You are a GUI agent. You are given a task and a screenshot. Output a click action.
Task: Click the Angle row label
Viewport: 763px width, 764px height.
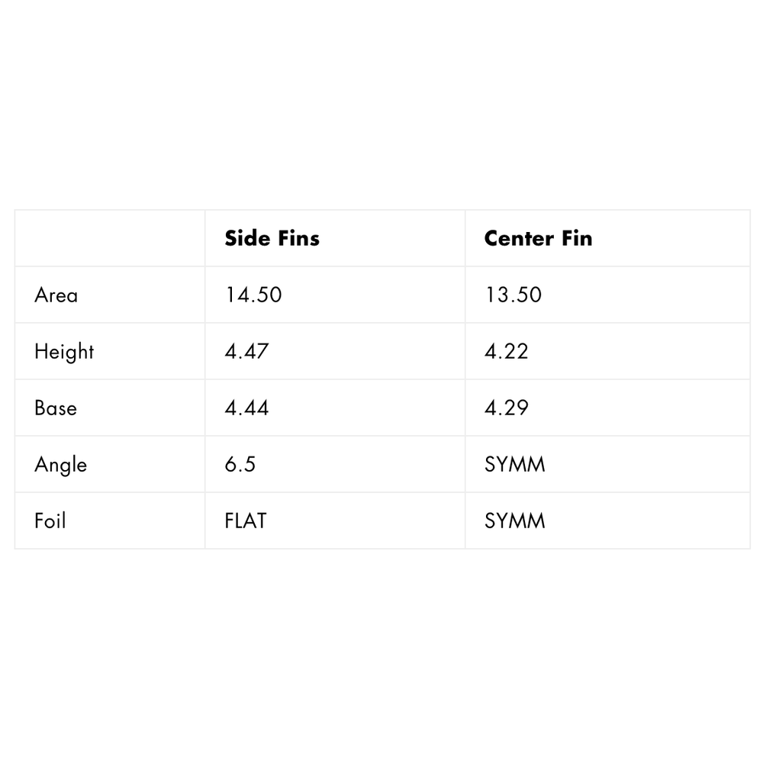click(60, 465)
